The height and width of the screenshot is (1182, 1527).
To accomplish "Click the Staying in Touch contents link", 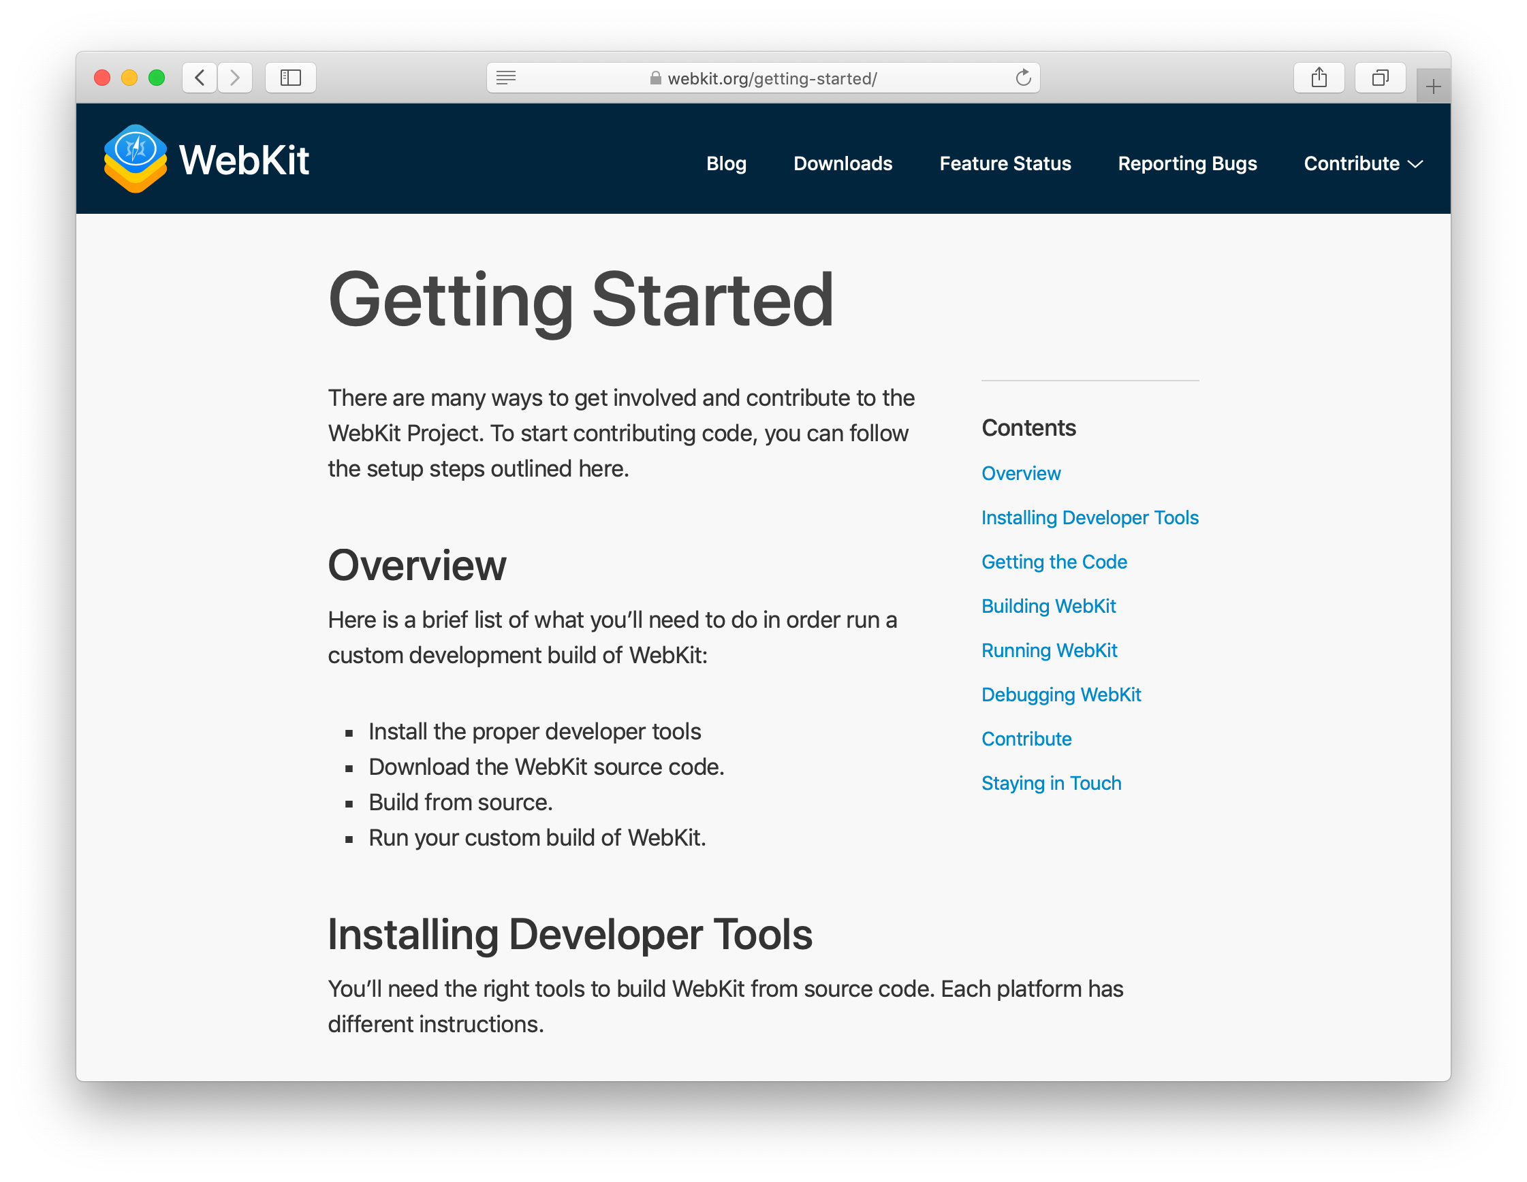I will coord(1051,782).
